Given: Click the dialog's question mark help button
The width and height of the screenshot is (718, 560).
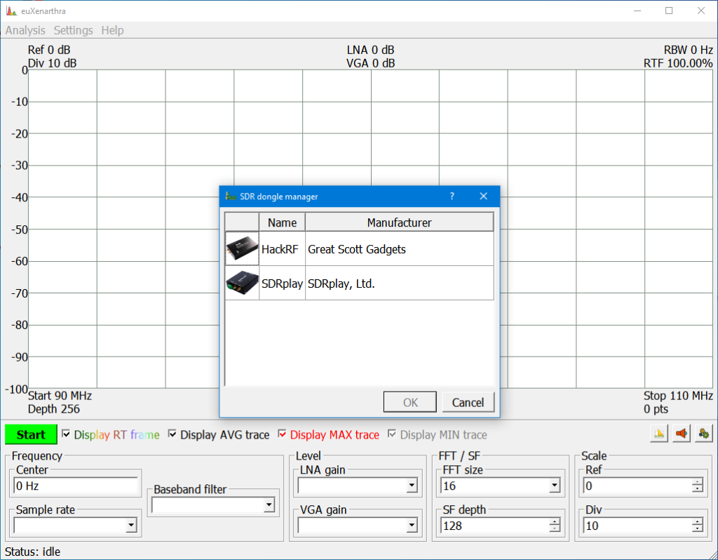Looking at the screenshot, I should coord(452,196).
